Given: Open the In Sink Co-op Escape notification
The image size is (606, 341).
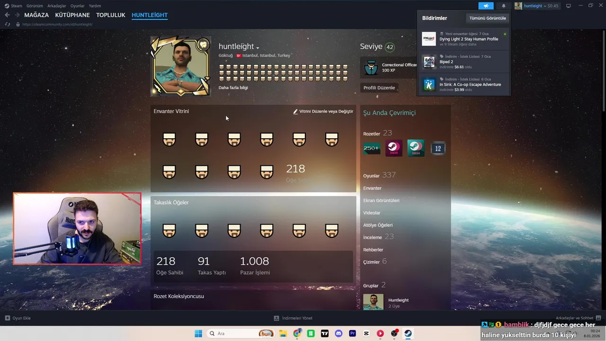Looking at the screenshot, I should 463,84.
